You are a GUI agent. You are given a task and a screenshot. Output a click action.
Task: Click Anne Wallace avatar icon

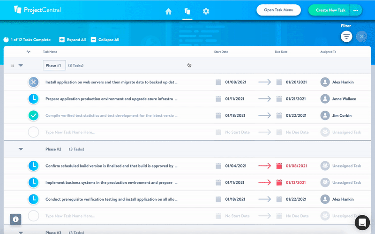(325, 99)
